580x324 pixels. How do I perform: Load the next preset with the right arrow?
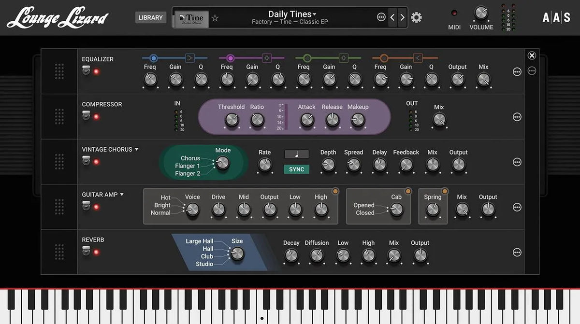pyautogui.click(x=402, y=16)
